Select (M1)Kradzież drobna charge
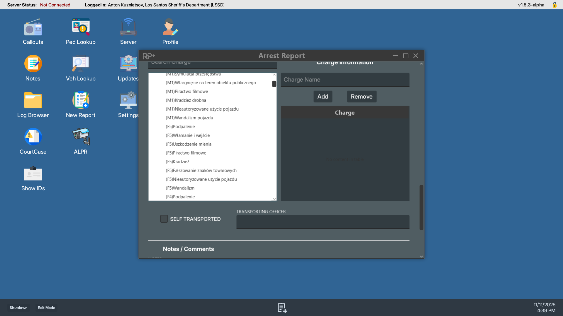Screen dimensions: 563x316 [x=186, y=100]
